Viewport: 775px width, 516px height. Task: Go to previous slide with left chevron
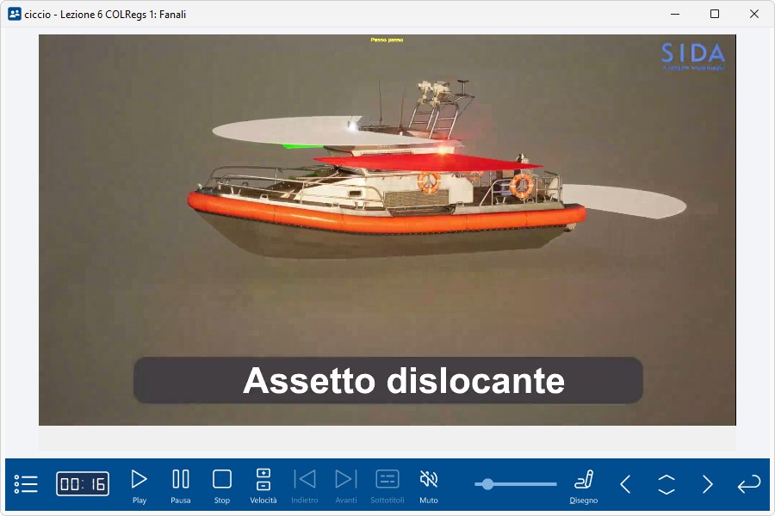pos(625,484)
